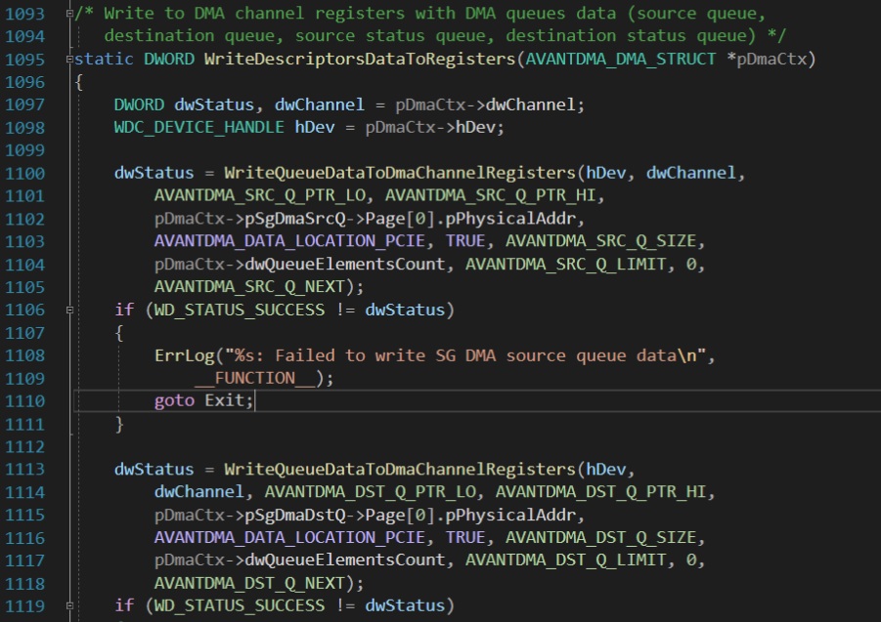Click pDmaCtx->hDev on line 1098
This screenshot has width=881, height=622.
430,127
